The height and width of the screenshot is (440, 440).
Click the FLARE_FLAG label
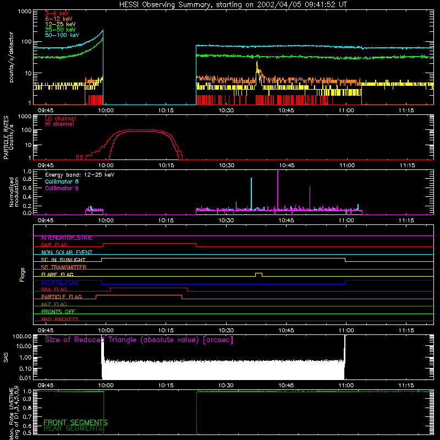pos(57,274)
